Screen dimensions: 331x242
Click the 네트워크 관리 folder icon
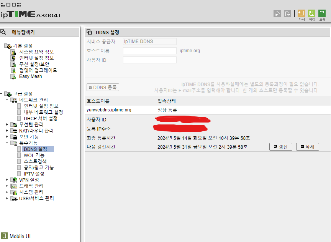(14, 100)
